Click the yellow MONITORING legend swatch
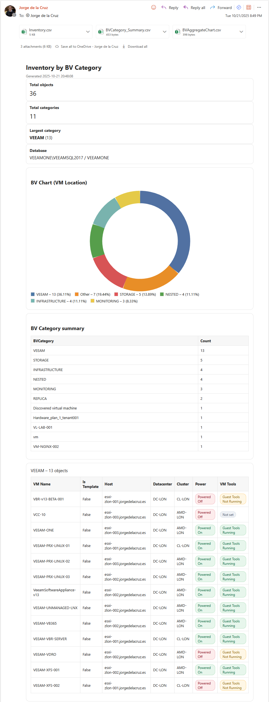269x702 pixels. 92,301
